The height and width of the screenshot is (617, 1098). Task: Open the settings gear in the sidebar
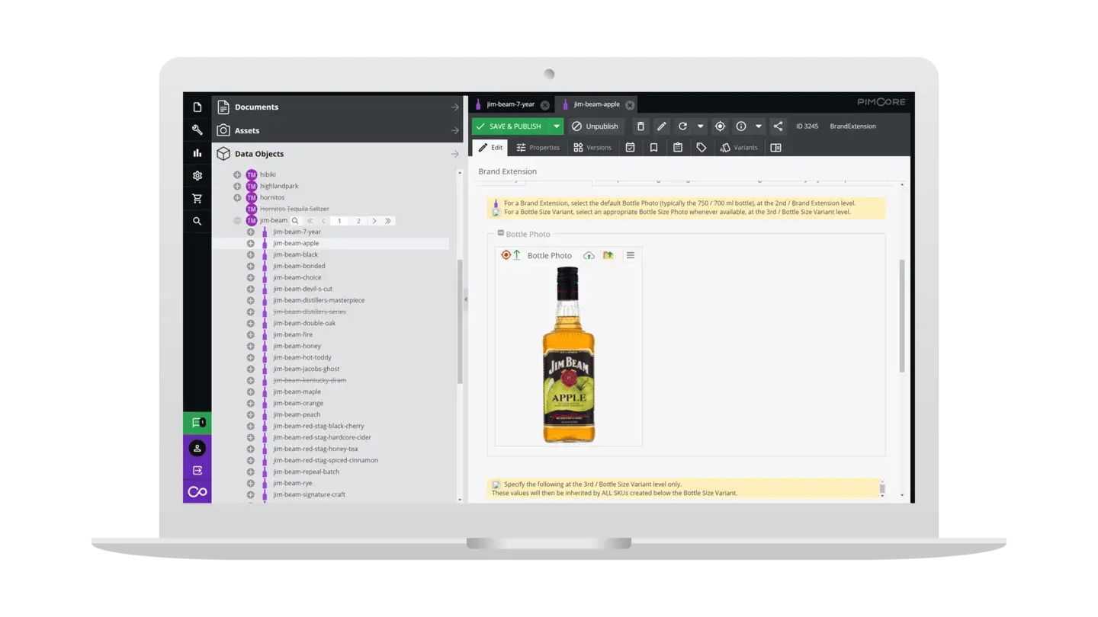click(x=197, y=175)
